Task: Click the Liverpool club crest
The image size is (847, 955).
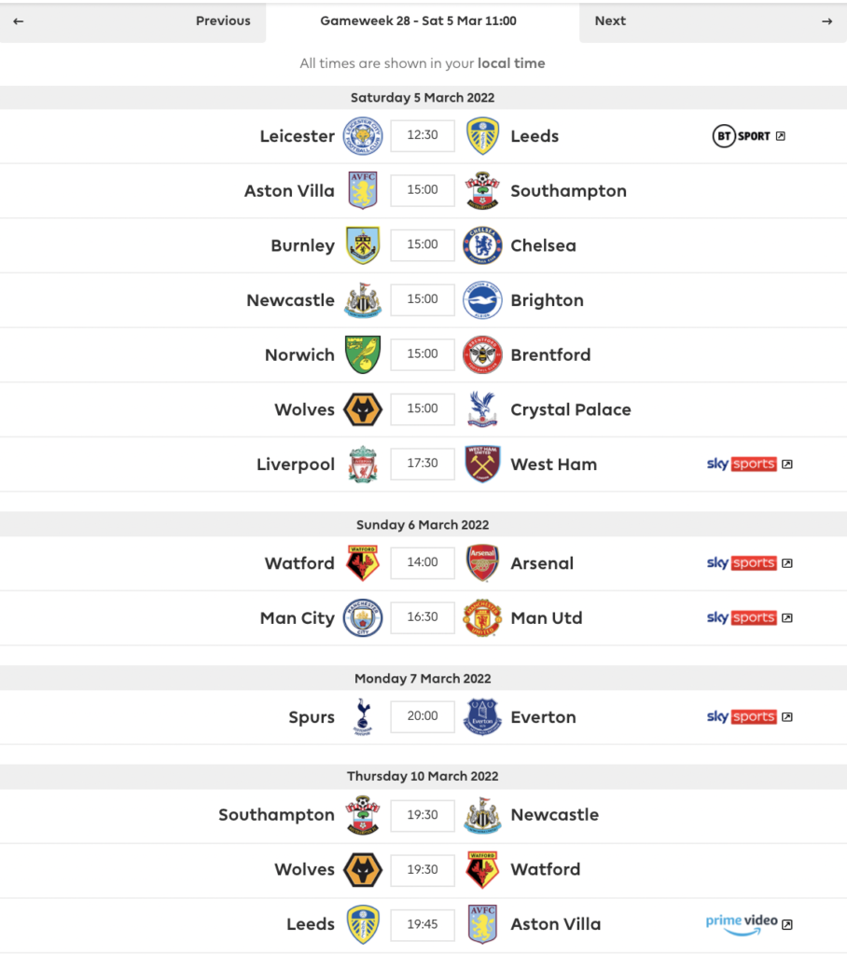Action: (x=363, y=464)
